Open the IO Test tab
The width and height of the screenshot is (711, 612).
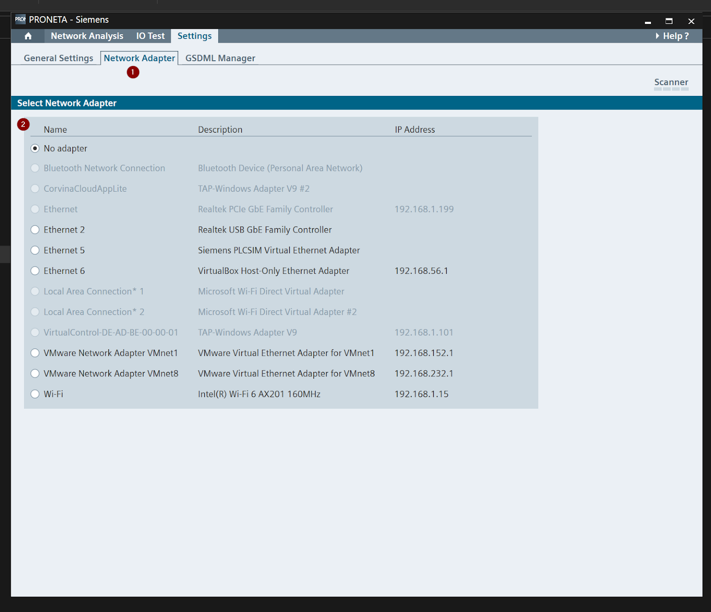tap(150, 36)
